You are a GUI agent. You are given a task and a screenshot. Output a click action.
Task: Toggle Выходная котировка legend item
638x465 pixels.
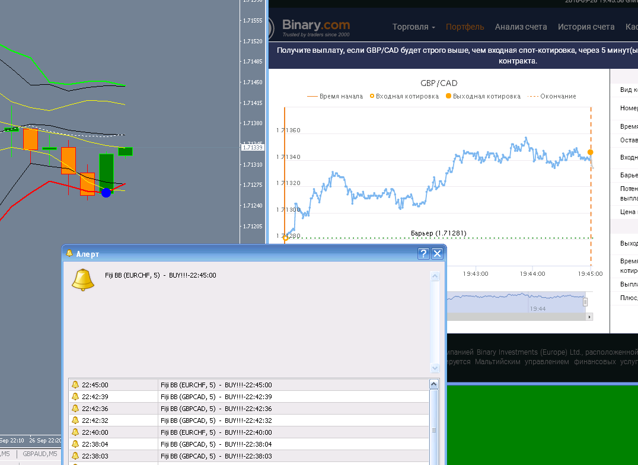click(483, 97)
